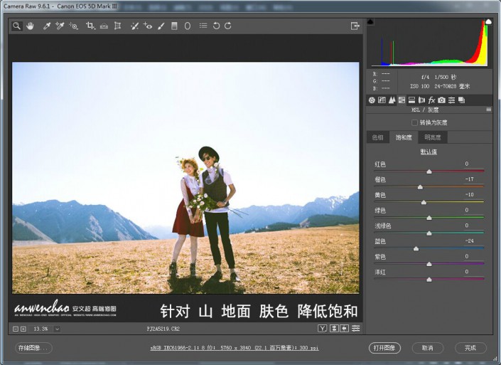
Task: Select the White Balance eyedropper tool
Action: (x=47, y=26)
